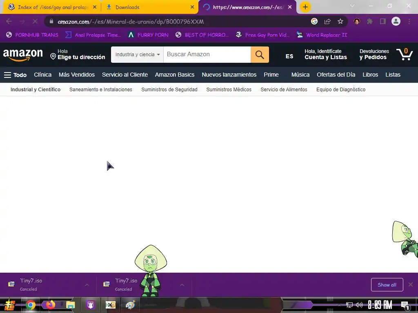Viewport: 418px width, 313px height.
Task: Expand options for second Tiny7.iso download
Action: (182, 285)
